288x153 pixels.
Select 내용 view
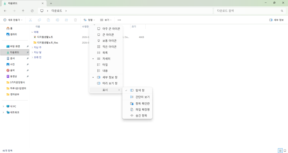pos(106,71)
